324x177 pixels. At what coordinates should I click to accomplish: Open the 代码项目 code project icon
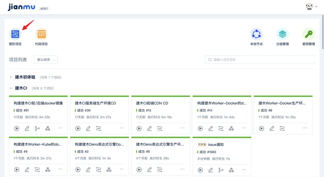[x=41, y=34]
